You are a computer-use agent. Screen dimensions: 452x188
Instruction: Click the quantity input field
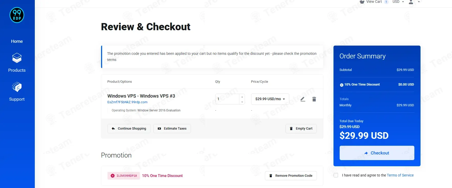(227, 99)
